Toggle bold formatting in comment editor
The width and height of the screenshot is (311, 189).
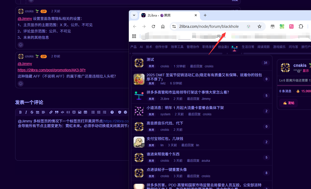tap(20, 112)
